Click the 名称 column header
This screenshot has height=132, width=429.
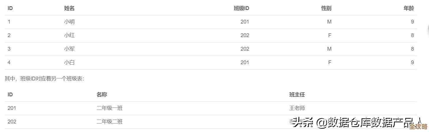tap(102, 95)
